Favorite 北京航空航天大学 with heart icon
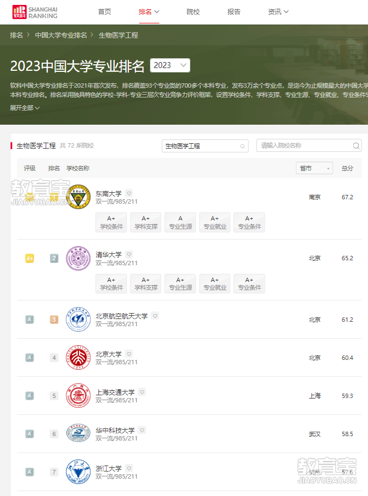This screenshot has width=368, height=496. tap(155, 316)
